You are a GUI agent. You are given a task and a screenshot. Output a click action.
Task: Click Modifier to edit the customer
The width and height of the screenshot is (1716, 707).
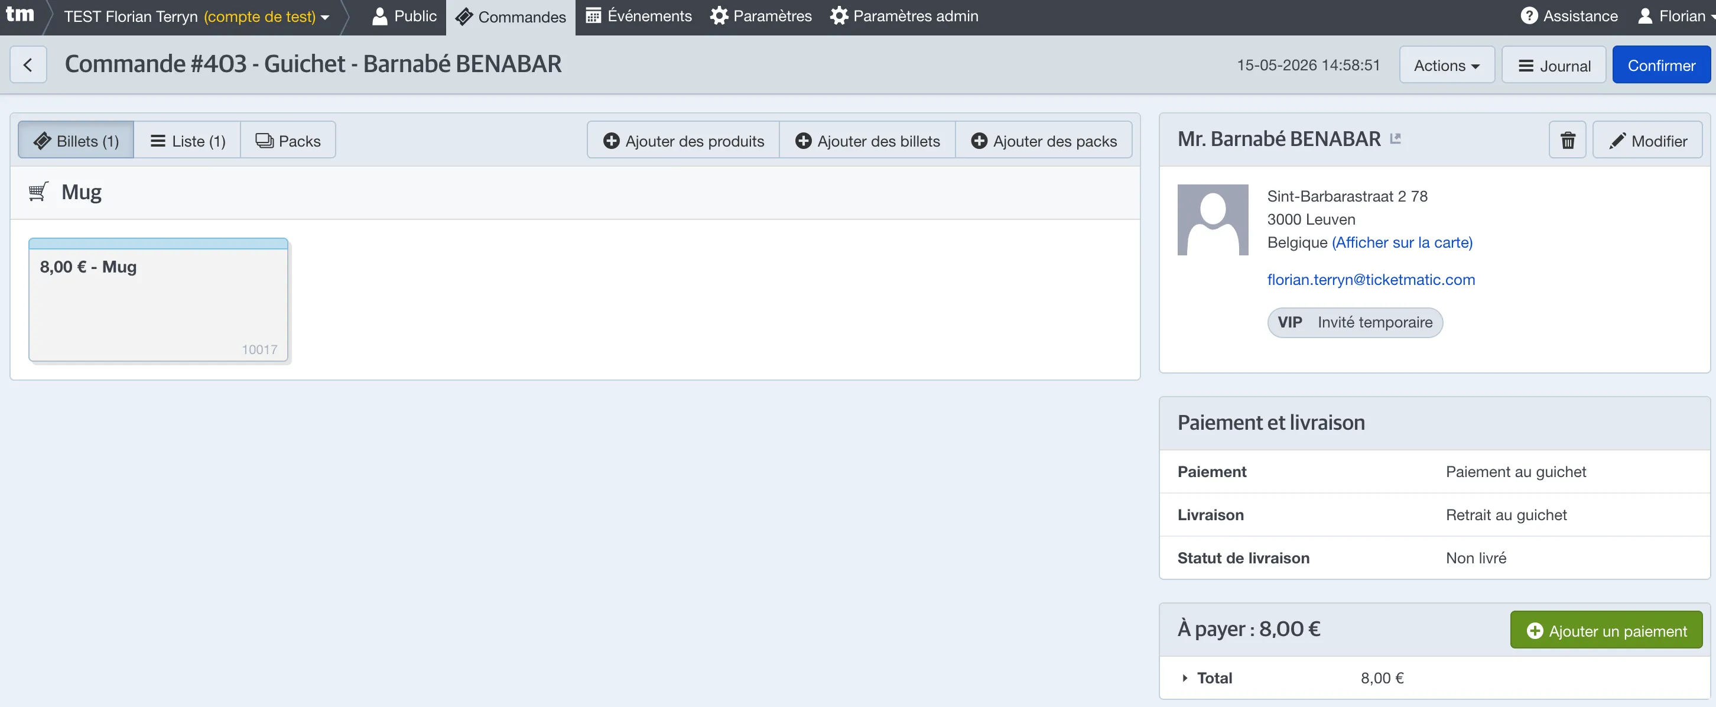tap(1647, 140)
